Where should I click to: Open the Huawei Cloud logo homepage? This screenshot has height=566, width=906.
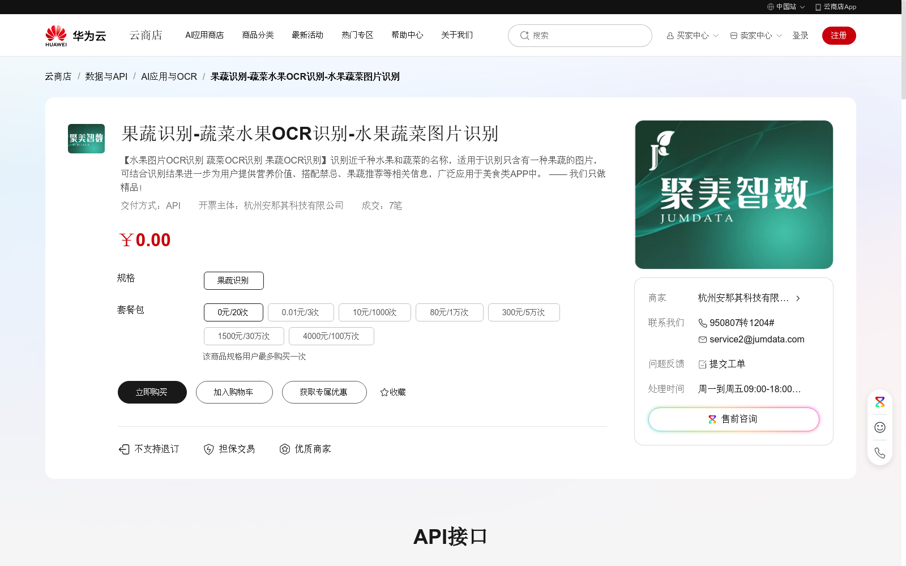[76, 35]
